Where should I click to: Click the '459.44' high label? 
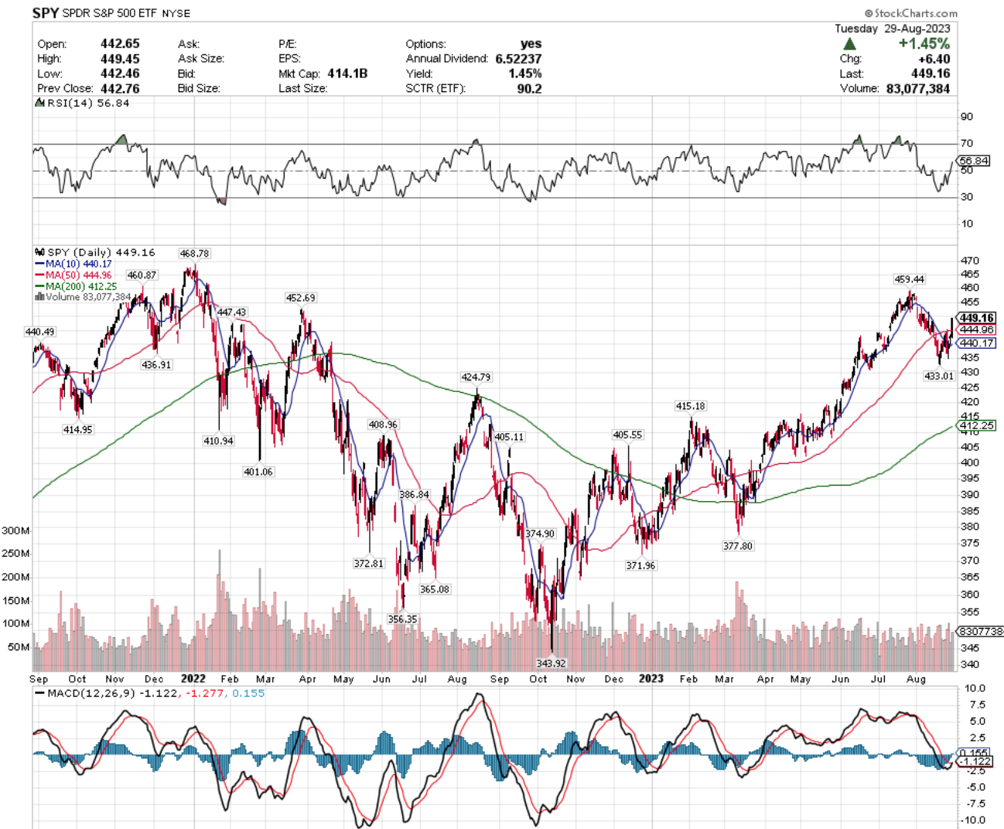tap(909, 280)
